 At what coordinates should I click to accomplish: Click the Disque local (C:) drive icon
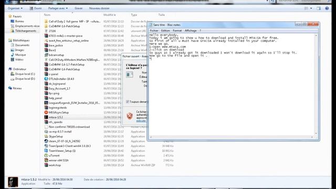coord(13,74)
